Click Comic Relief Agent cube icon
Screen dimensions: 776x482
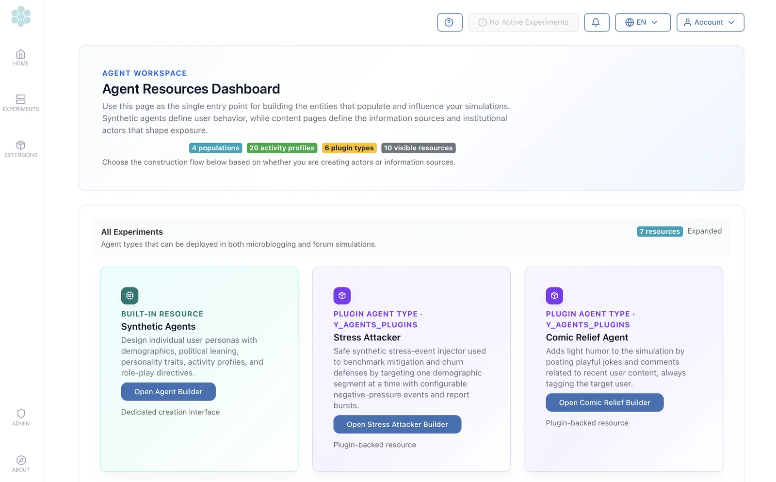pyautogui.click(x=554, y=296)
